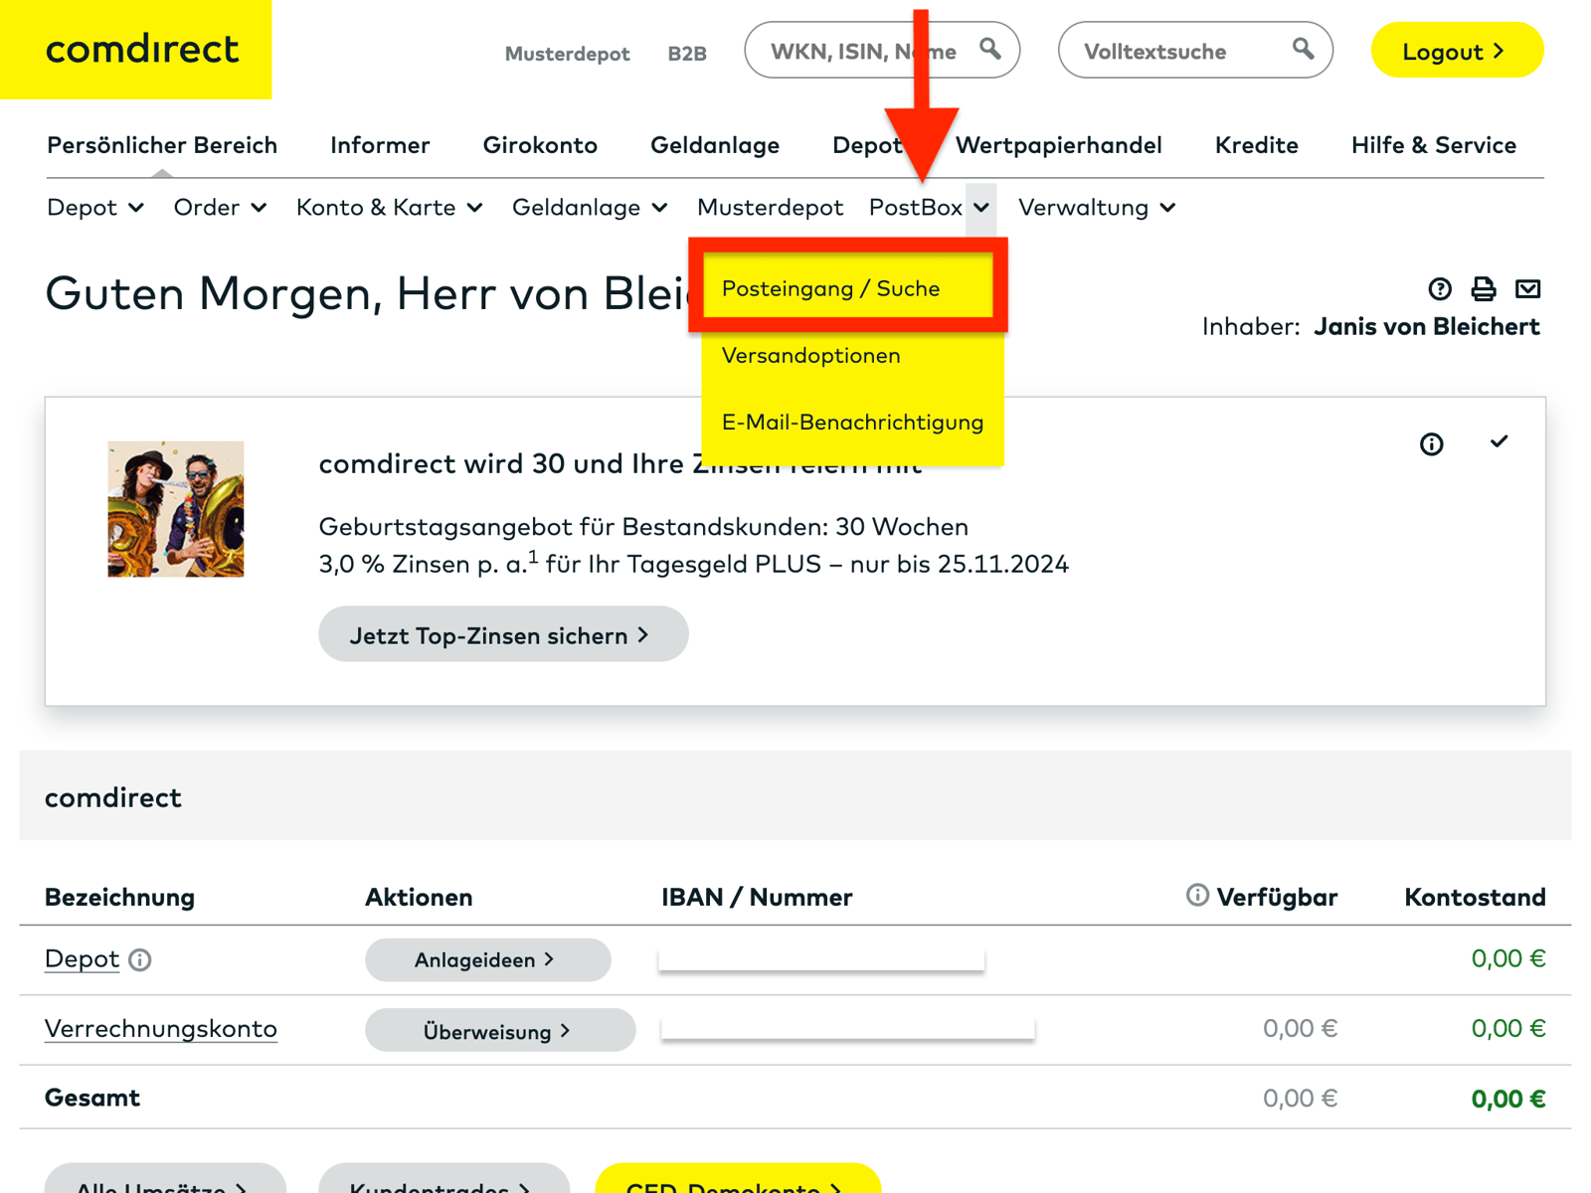Open the envelope contact icon top right
The width and height of the screenshot is (1591, 1193).
[x=1528, y=289]
